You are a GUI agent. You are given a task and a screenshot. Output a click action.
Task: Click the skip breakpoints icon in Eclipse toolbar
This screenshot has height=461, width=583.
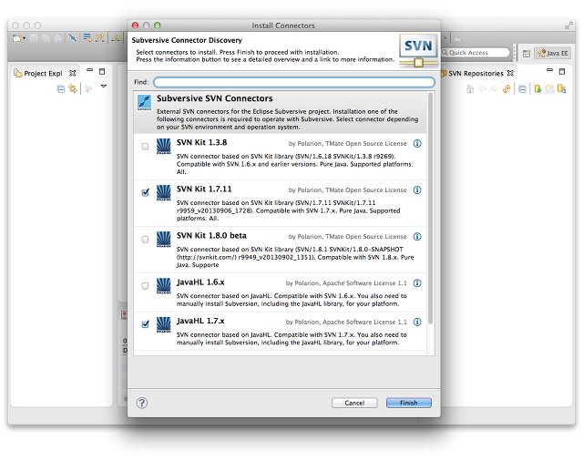pos(73,38)
